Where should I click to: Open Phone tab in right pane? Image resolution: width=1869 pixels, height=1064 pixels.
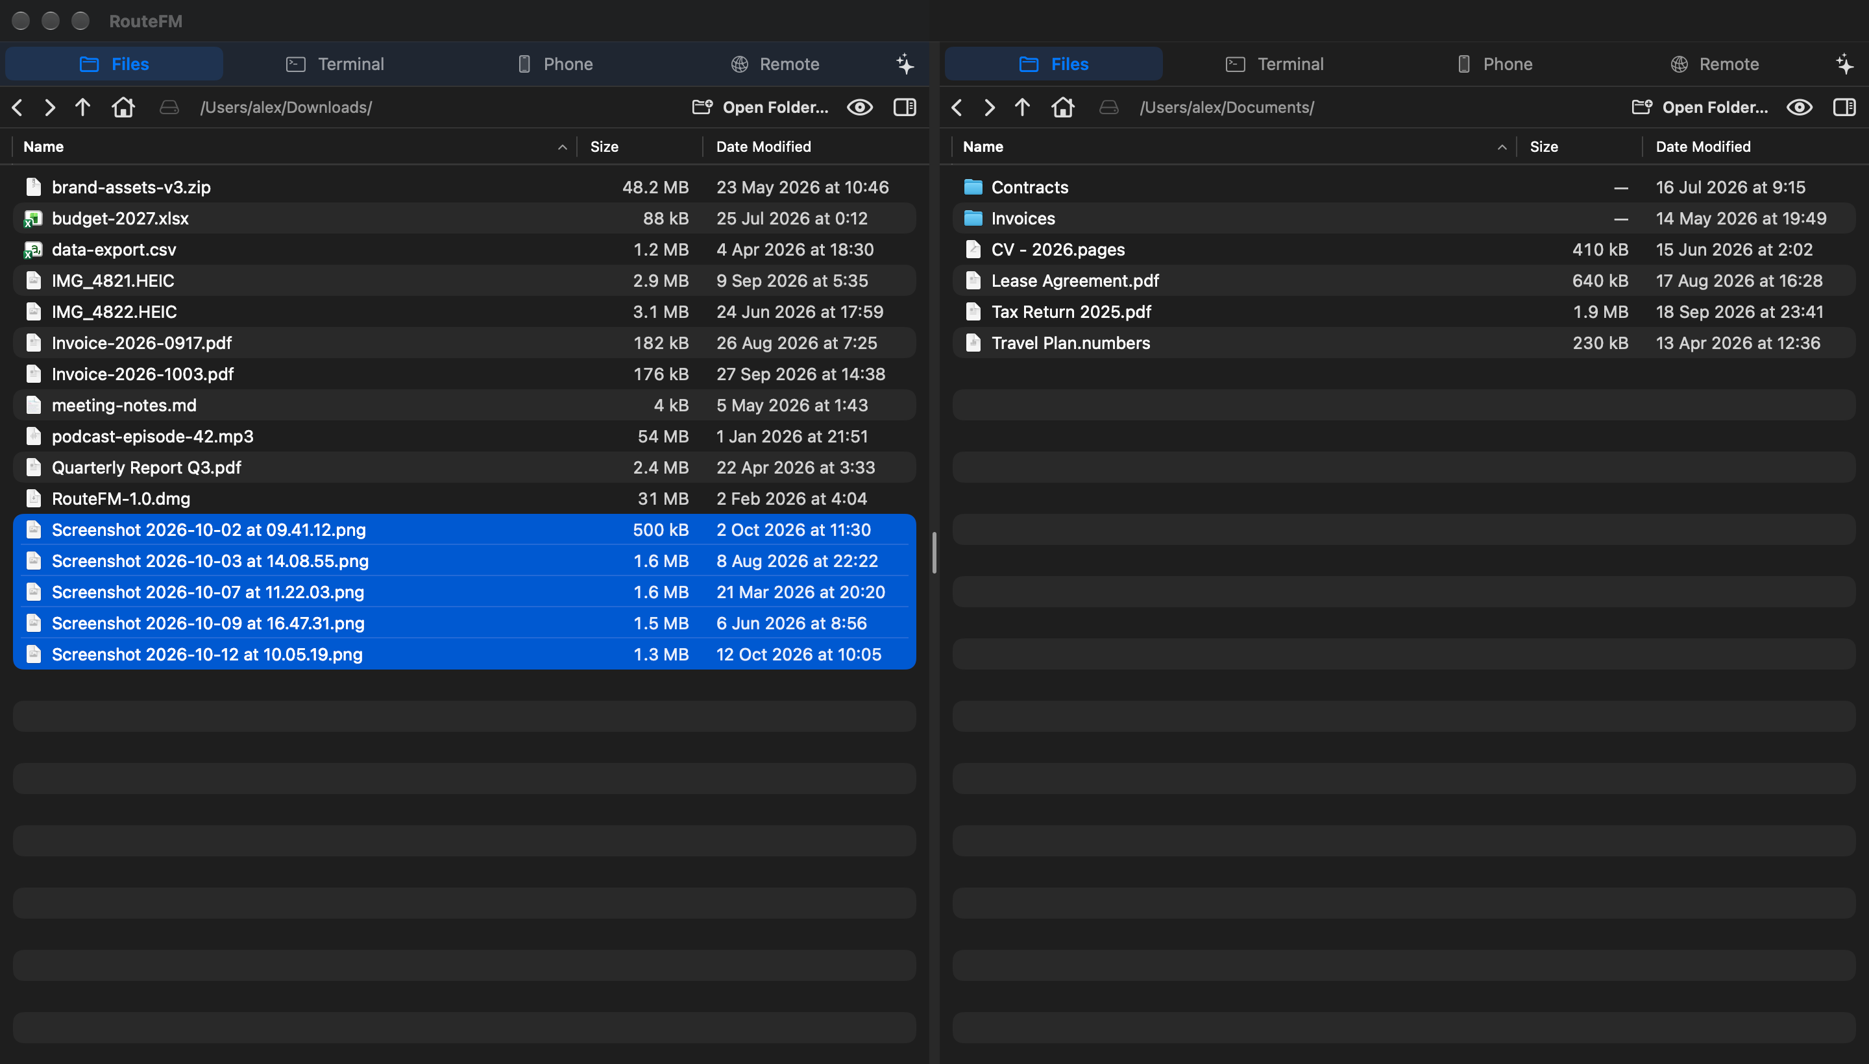(x=1495, y=64)
